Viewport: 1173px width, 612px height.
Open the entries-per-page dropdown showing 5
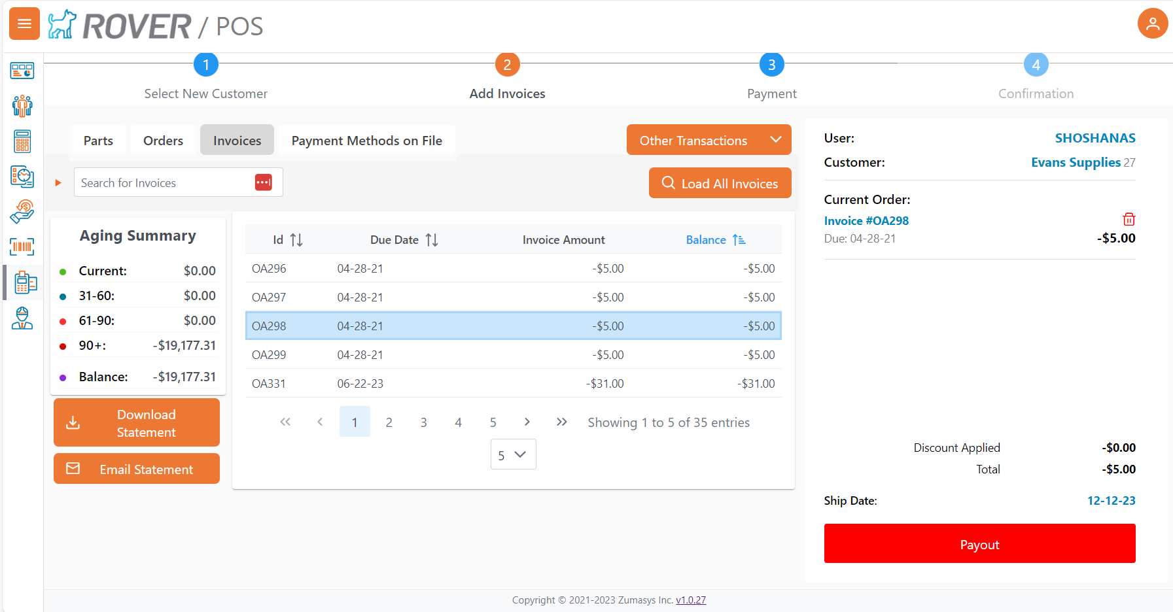coord(513,454)
